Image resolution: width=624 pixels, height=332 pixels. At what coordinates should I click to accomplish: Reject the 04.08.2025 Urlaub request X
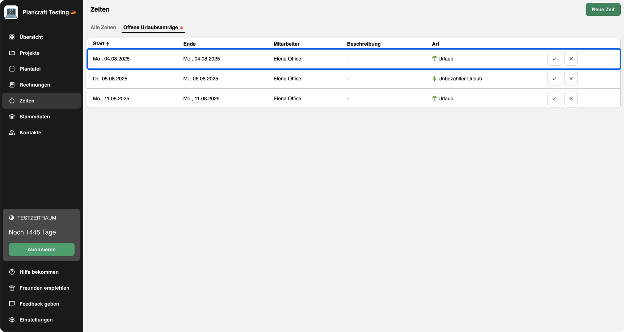[571, 59]
